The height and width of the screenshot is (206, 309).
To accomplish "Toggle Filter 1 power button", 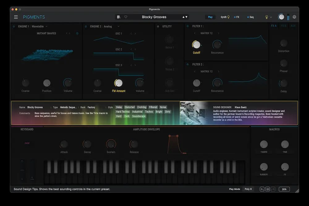I will point(188,27).
